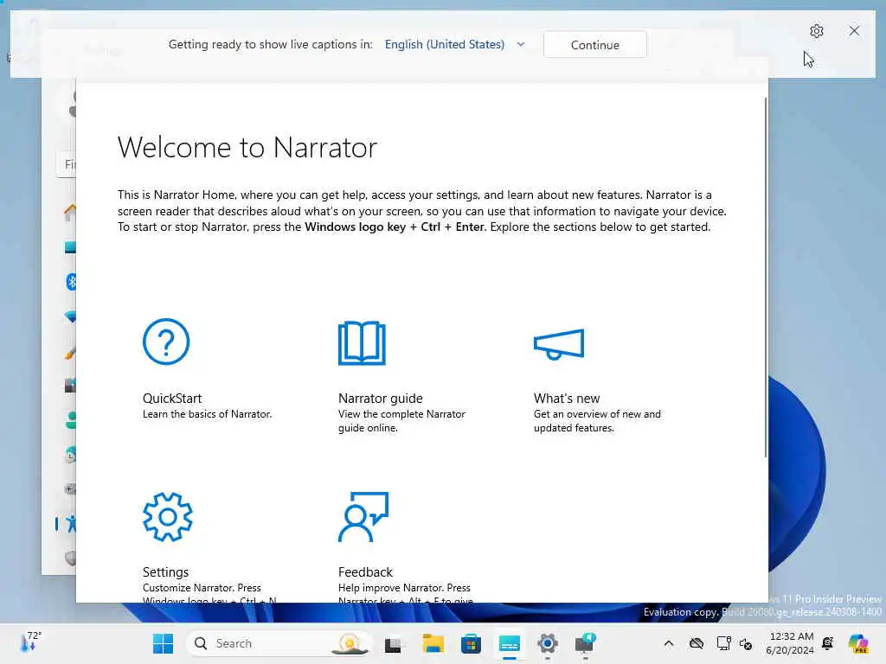Click the Feedback title link
The image size is (886, 664).
point(365,572)
